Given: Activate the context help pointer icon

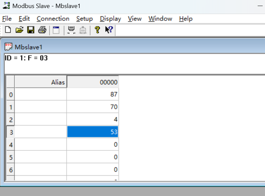Looking at the screenshot, I should [109, 30].
